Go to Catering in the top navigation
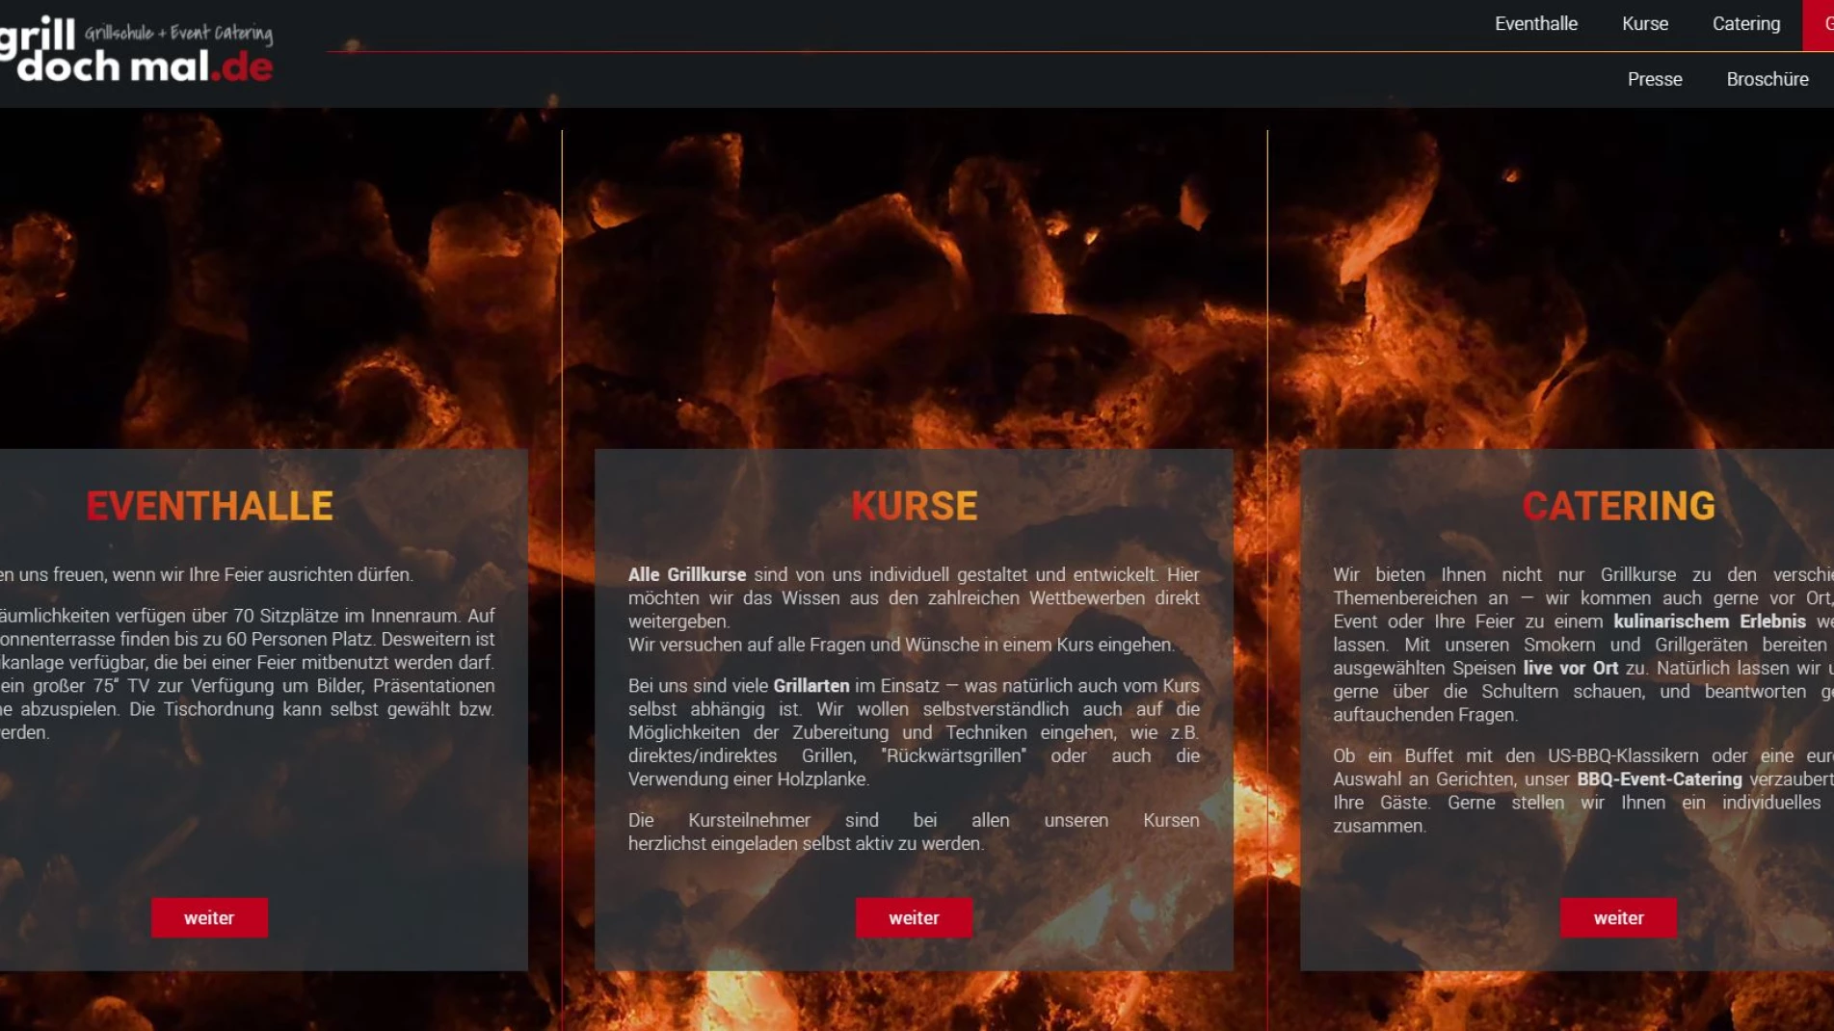This screenshot has width=1834, height=1031. (x=1745, y=24)
